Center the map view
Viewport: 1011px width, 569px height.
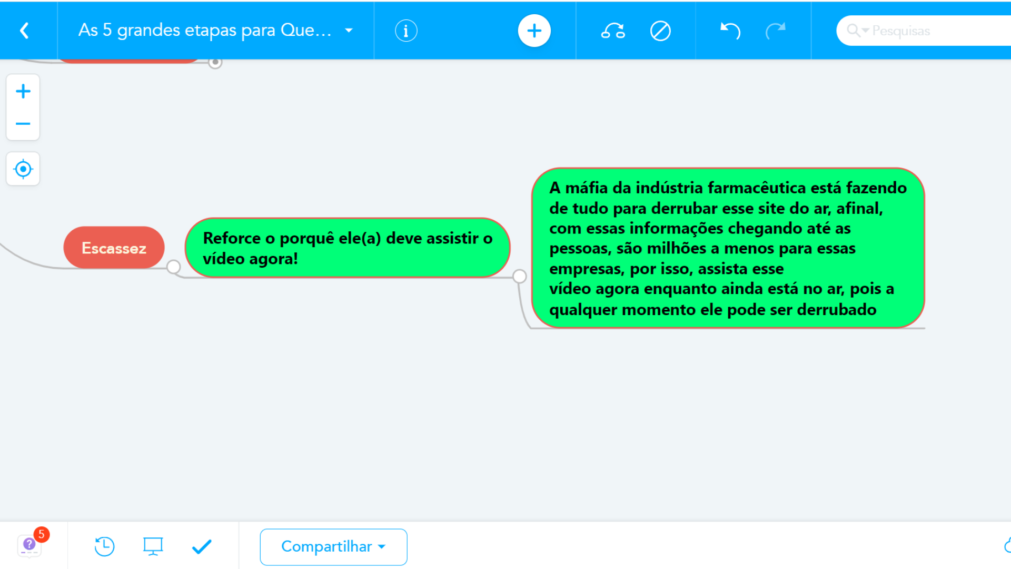pos(23,169)
